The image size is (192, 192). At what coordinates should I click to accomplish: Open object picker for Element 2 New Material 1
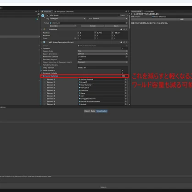click(126, 85)
